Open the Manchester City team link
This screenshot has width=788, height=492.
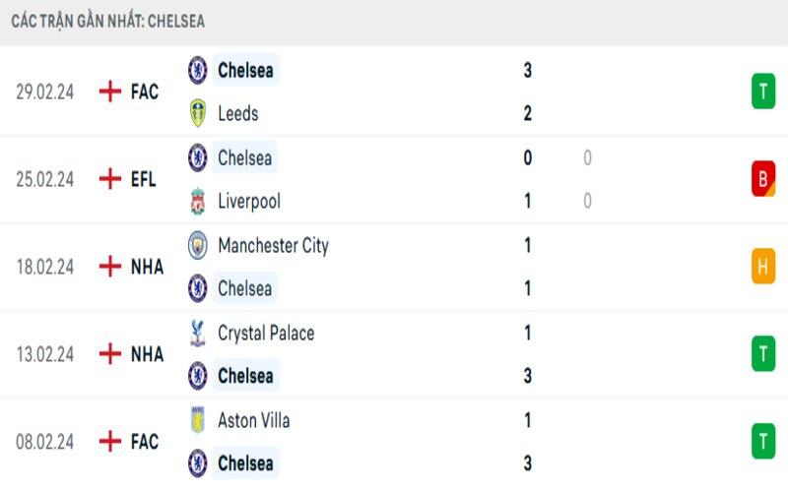pos(273,245)
